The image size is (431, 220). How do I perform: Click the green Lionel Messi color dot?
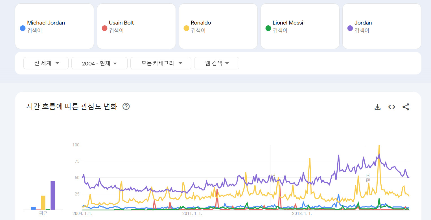(x=268, y=28)
